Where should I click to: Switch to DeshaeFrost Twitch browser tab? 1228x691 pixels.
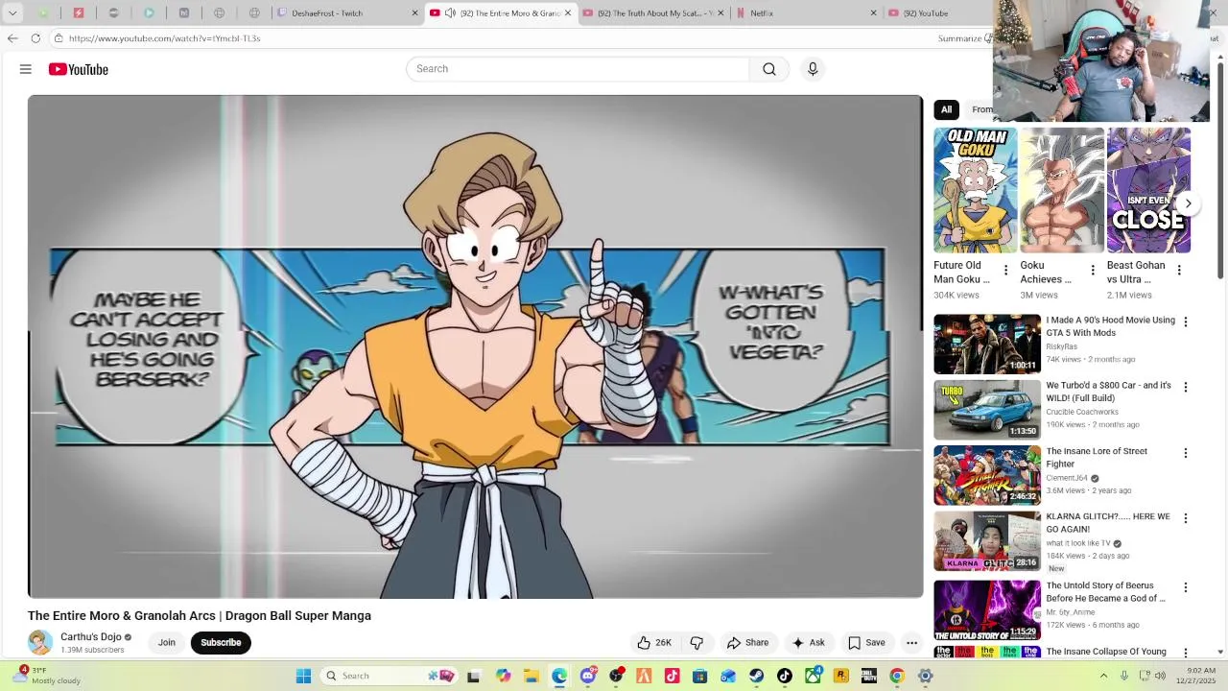pos(347,13)
